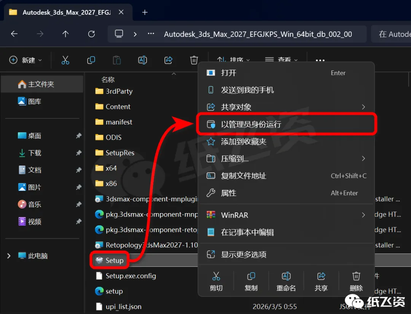Select the Content folder
The width and height of the screenshot is (411, 314).
[113, 107]
